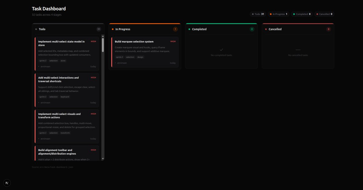Click the checkmark icon in Completed column

point(221,49)
